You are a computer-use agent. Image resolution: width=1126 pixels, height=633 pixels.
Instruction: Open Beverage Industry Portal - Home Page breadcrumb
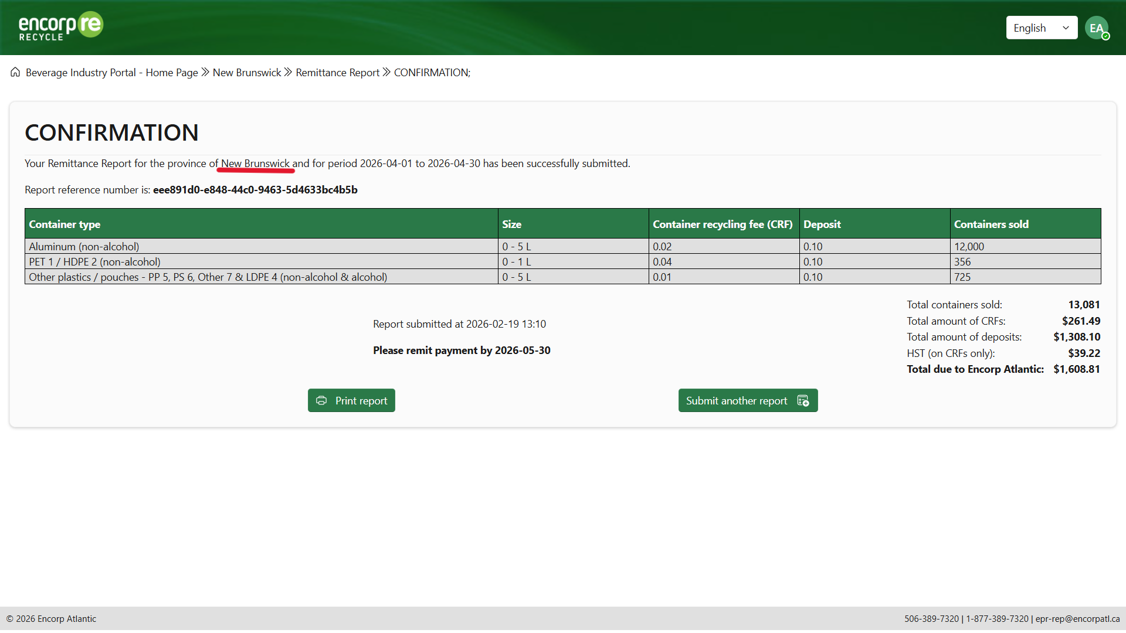[x=111, y=72]
